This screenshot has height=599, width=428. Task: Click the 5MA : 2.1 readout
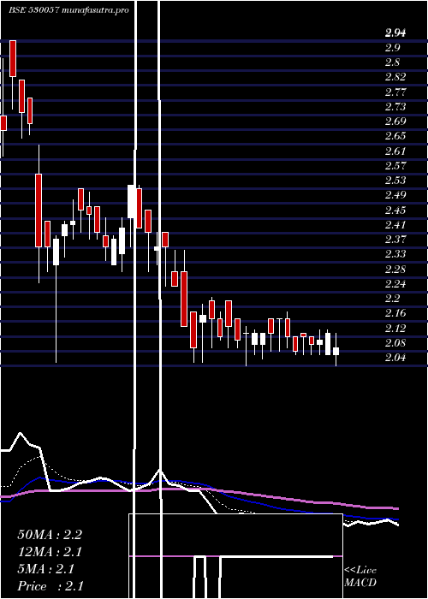[x=46, y=569]
